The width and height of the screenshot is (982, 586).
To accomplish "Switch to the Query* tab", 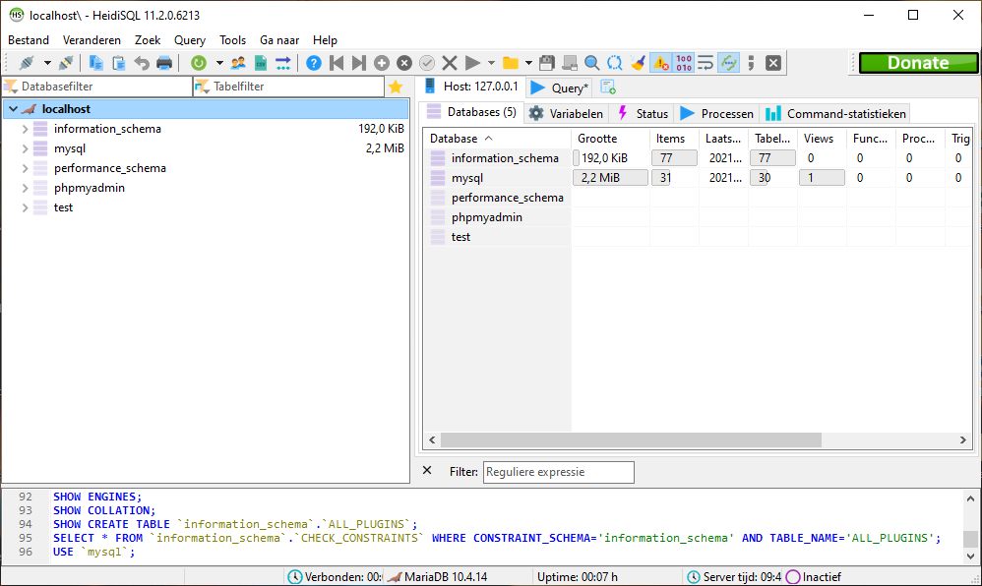I will click(559, 88).
